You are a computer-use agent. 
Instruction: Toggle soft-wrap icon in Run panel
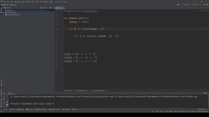click(x=7, y=102)
